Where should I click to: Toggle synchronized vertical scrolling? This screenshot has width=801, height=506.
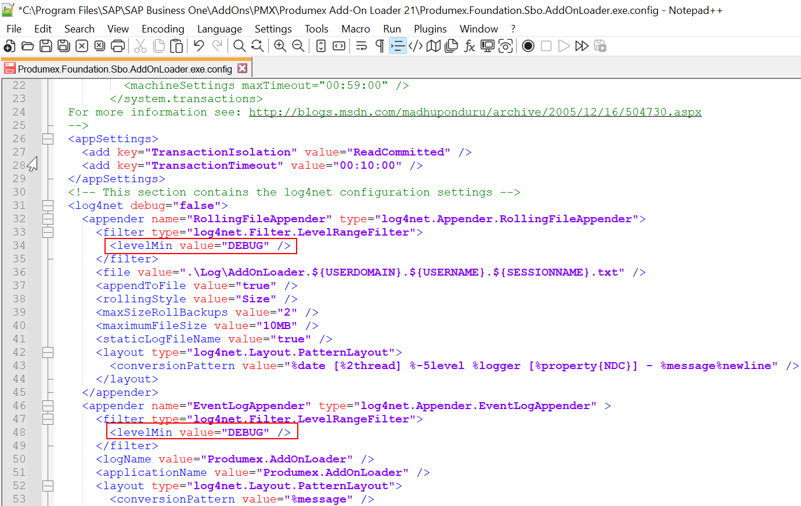click(321, 46)
